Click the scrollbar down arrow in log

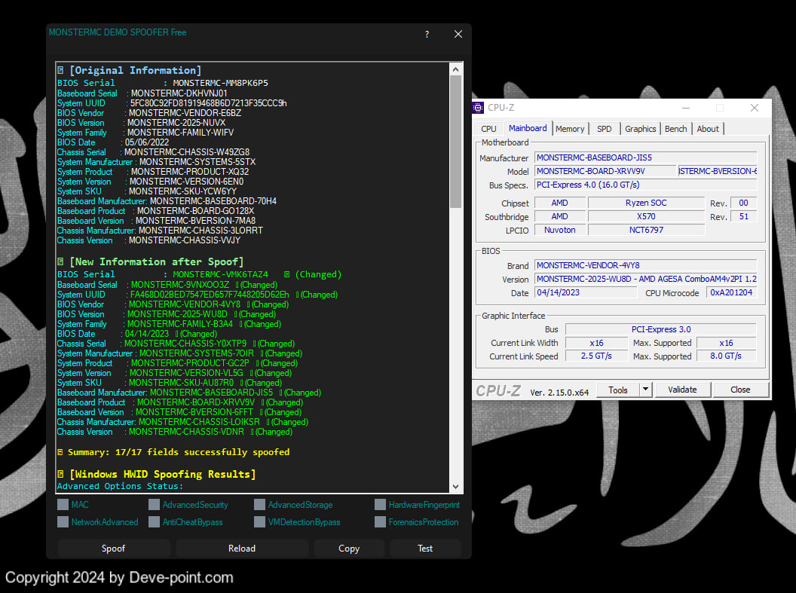[x=455, y=487]
